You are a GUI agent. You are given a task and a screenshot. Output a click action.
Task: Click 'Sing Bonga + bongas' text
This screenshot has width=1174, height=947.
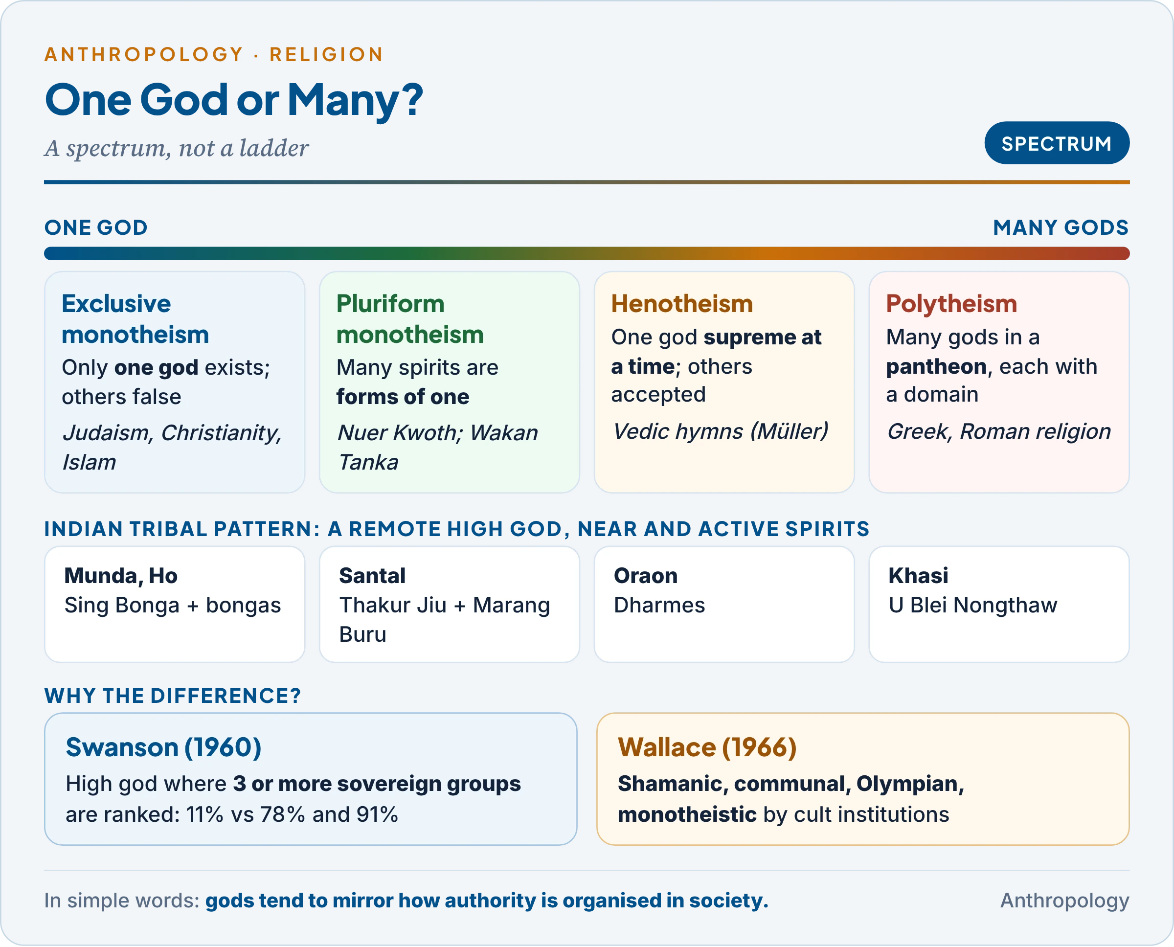click(x=172, y=606)
